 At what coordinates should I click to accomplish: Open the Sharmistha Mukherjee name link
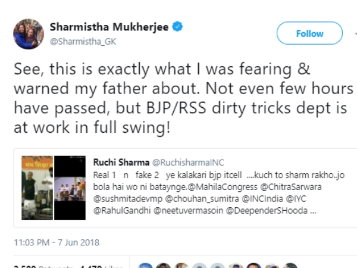click(x=109, y=27)
